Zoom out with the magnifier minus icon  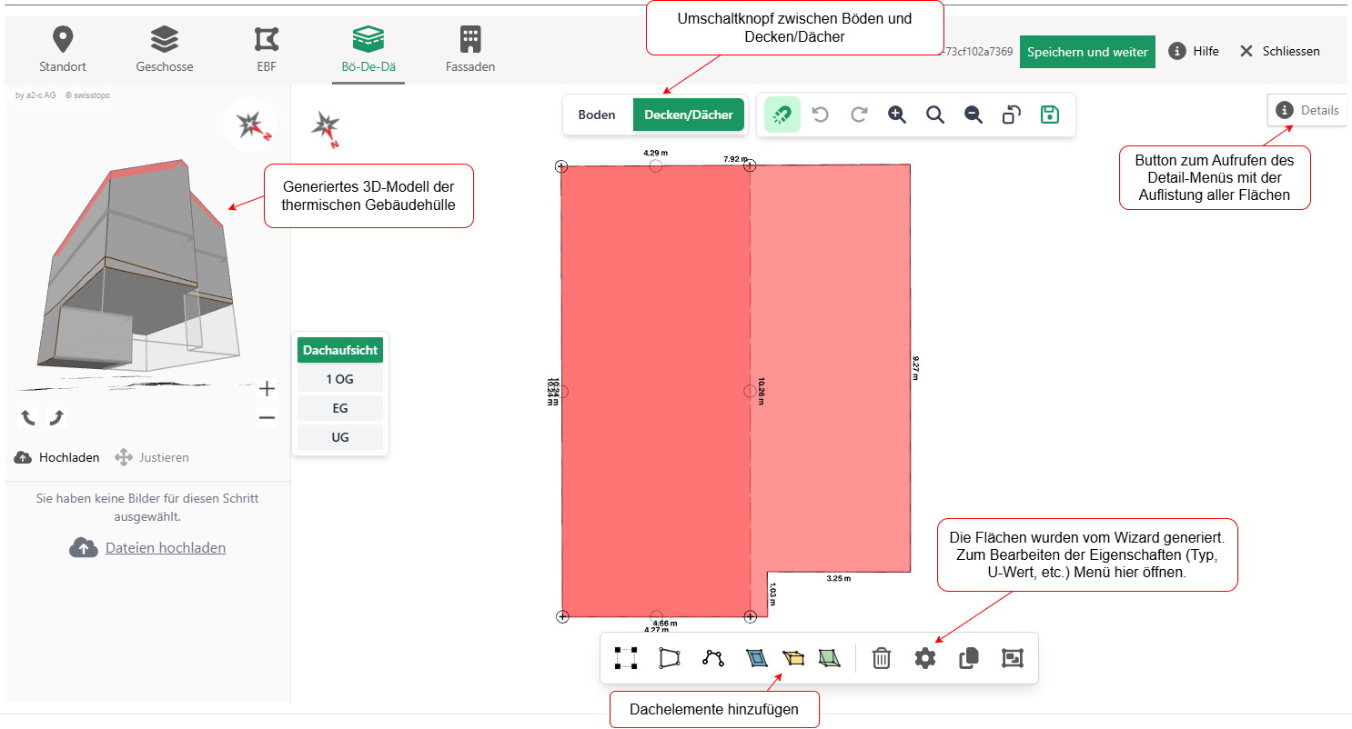(974, 115)
